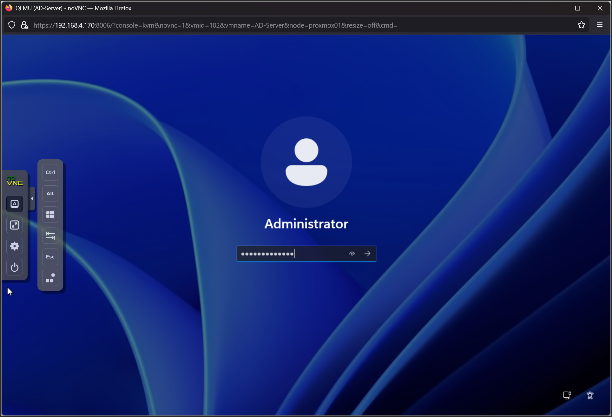Screen dimensions: 612x417
Task: Toggle the noVNC Ctrl key
Action: [50, 172]
